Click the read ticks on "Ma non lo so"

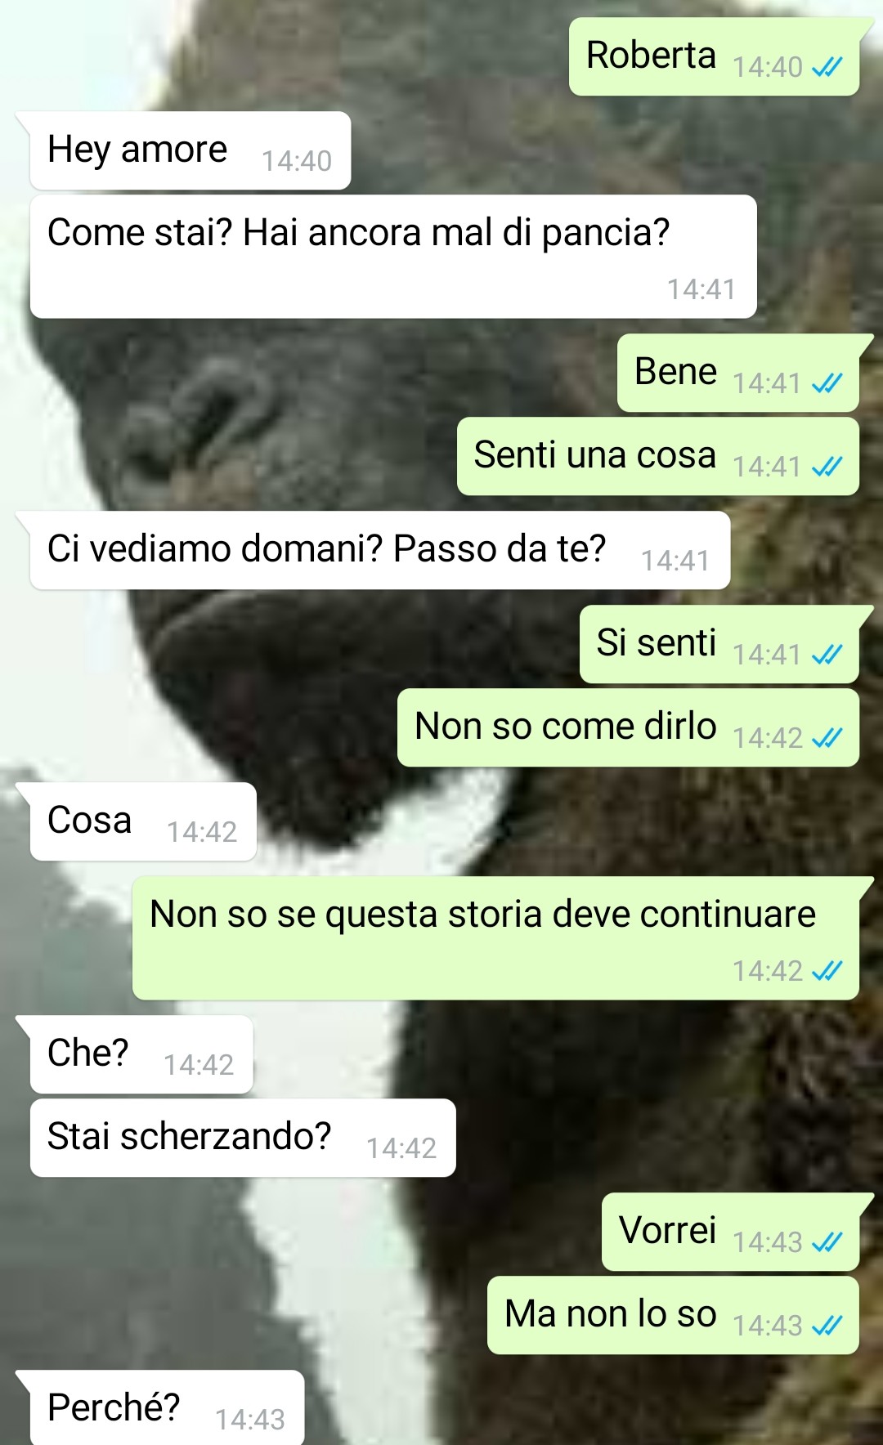[x=827, y=1326]
